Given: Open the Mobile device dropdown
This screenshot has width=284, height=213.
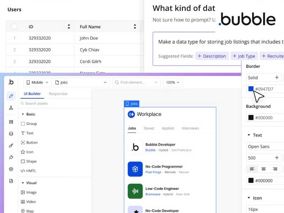Looking at the screenshot, I should 37,82.
